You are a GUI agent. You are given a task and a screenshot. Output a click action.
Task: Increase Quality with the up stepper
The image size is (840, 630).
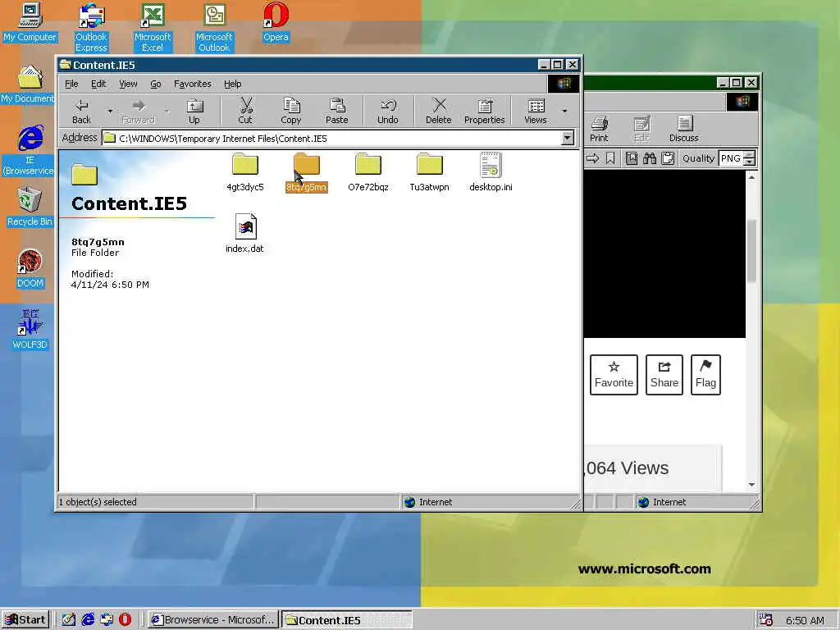750,155
